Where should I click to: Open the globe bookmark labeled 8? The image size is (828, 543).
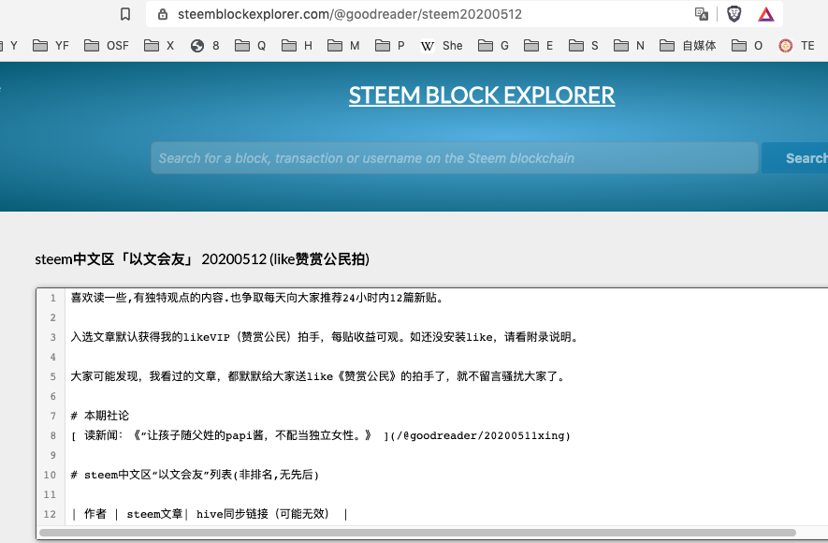pyautogui.click(x=205, y=46)
